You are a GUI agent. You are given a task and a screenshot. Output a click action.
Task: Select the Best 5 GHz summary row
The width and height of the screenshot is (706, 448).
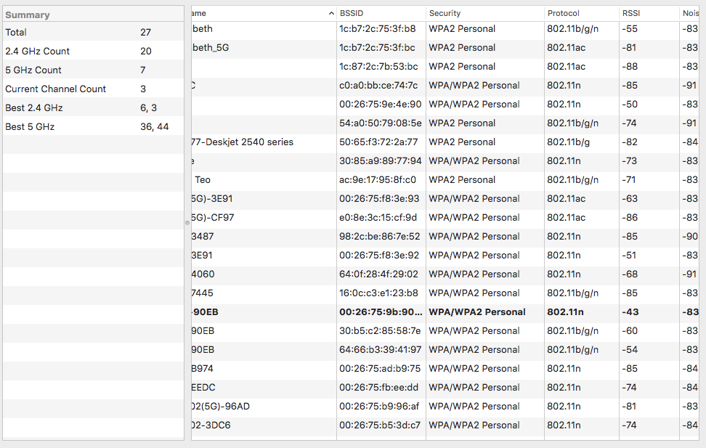(93, 127)
